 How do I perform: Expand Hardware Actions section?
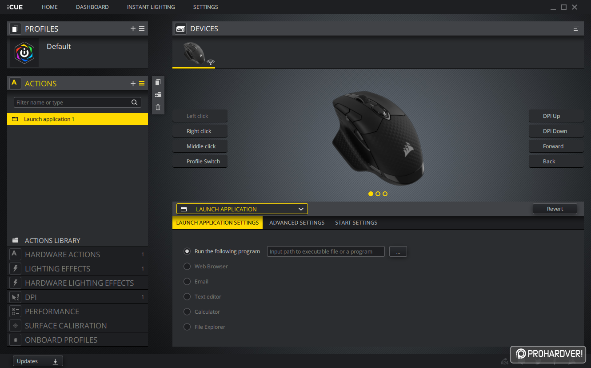coord(77,255)
